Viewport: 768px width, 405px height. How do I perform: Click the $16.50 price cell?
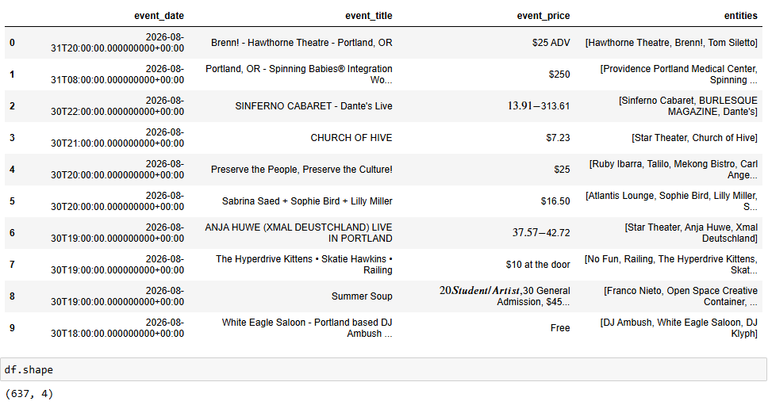(x=555, y=201)
